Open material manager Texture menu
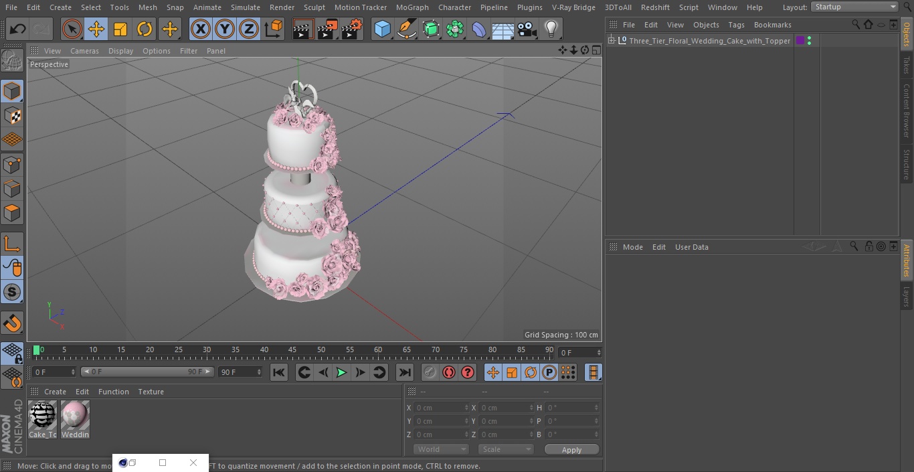914x472 pixels. (151, 392)
